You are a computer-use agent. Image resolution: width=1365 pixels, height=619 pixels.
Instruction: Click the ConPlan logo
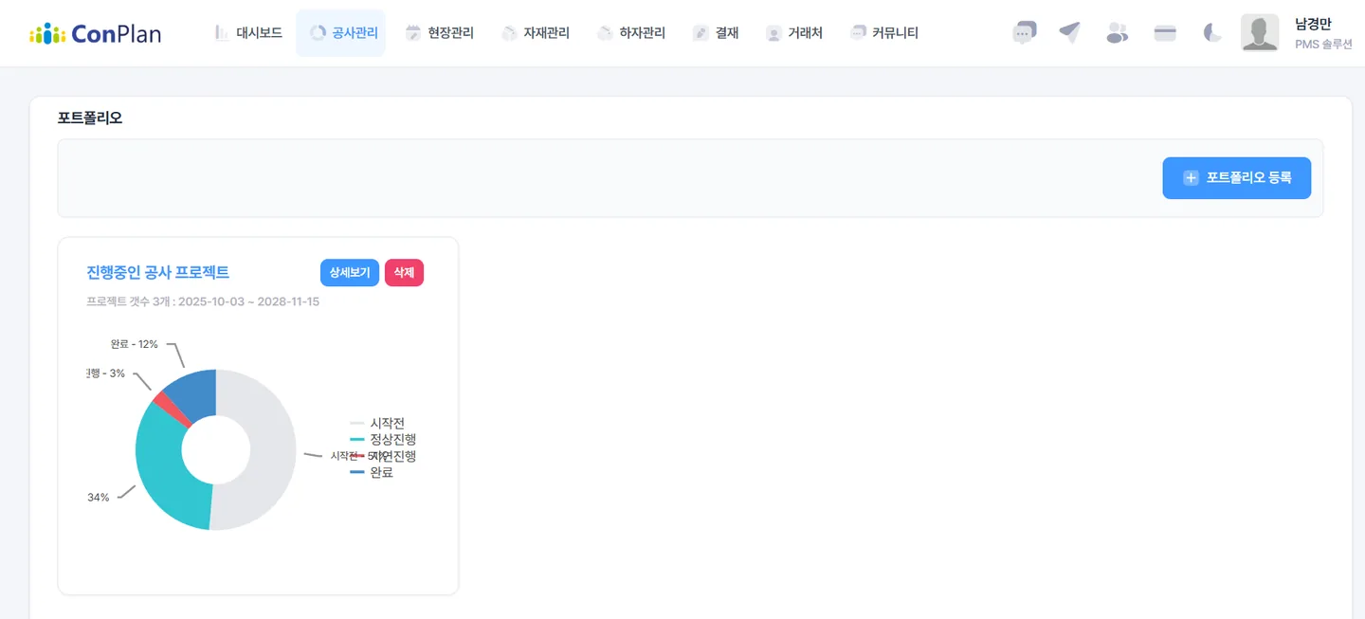click(x=95, y=33)
